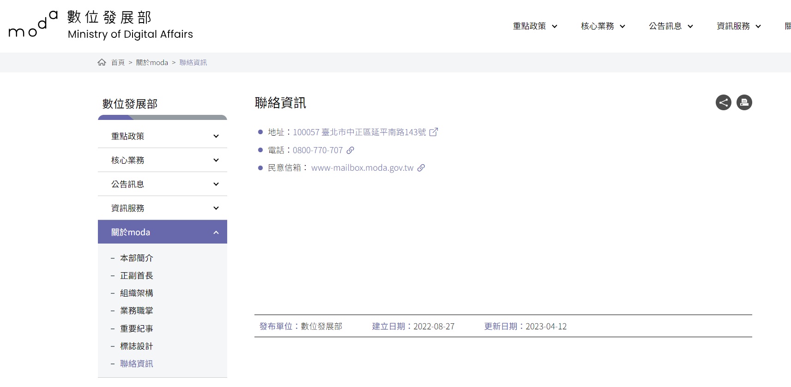Open the address link 臺北市中正區延平南路143號
The width and height of the screenshot is (791, 387).
pyautogui.click(x=360, y=132)
